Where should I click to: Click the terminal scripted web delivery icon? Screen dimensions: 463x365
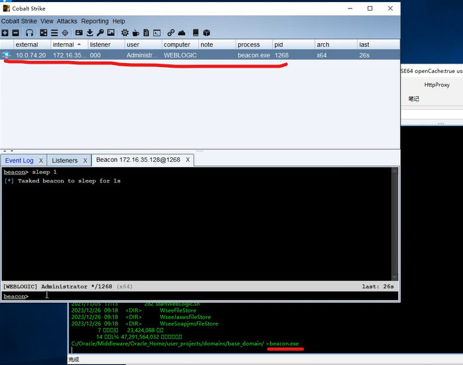[x=157, y=33]
